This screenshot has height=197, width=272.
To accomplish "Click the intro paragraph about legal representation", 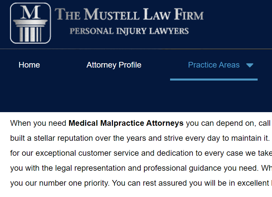I will click(134, 153).
